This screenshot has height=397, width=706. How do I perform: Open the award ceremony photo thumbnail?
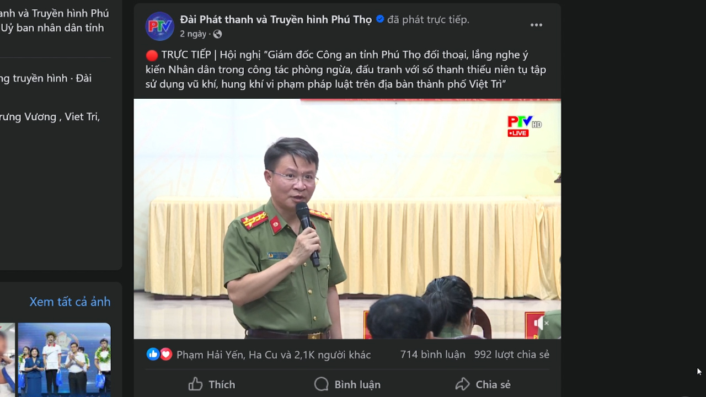pyautogui.click(x=65, y=360)
